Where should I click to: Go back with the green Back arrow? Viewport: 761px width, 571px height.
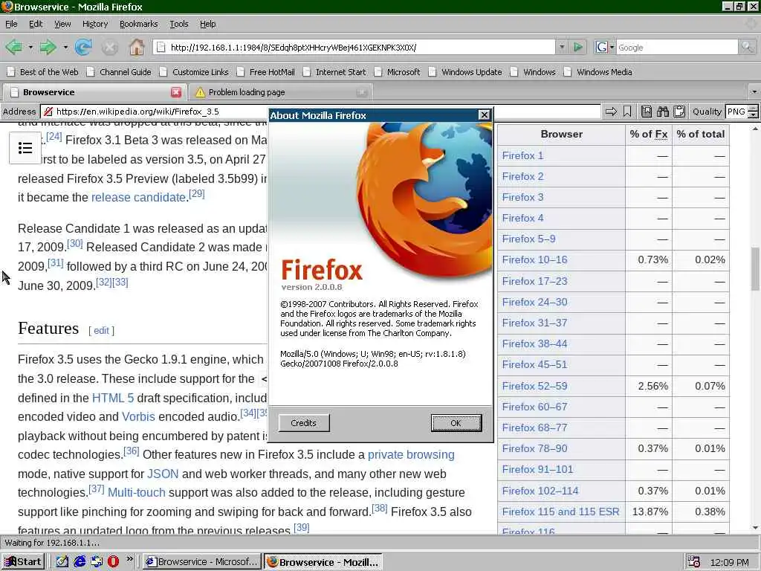coord(13,47)
